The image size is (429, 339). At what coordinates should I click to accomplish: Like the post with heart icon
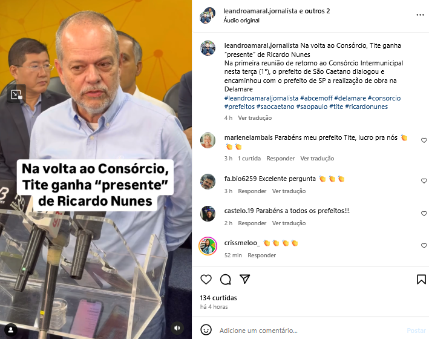[206, 279]
